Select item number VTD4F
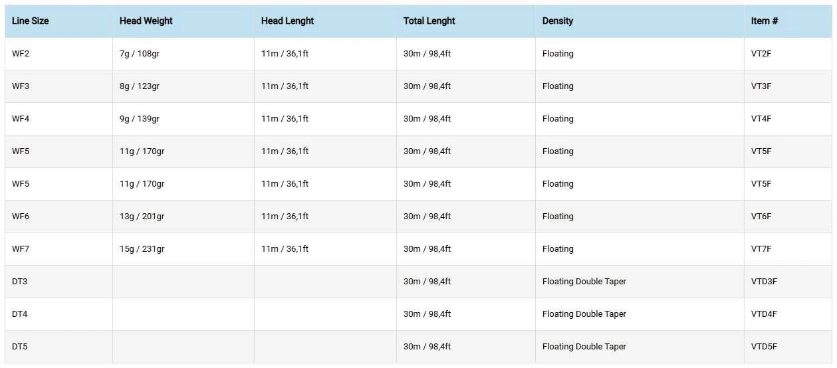 point(764,314)
